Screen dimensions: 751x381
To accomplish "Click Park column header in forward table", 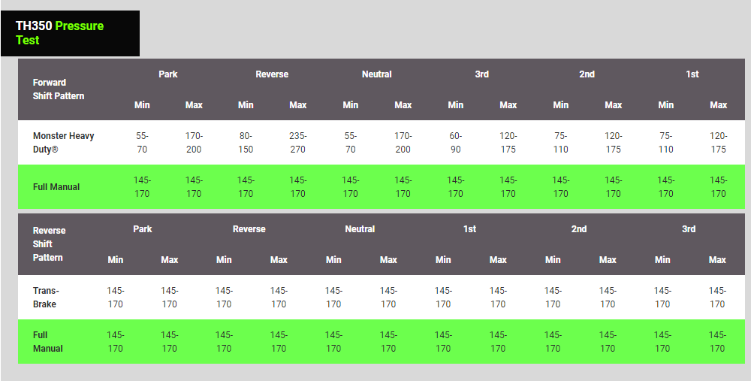I will (168, 74).
